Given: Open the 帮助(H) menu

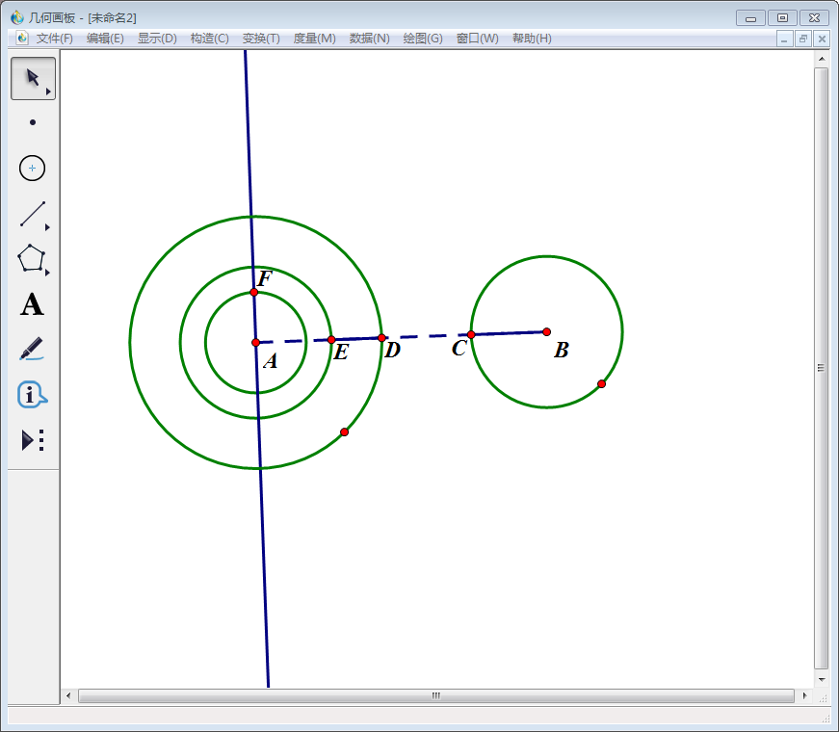Looking at the screenshot, I should point(532,39).
